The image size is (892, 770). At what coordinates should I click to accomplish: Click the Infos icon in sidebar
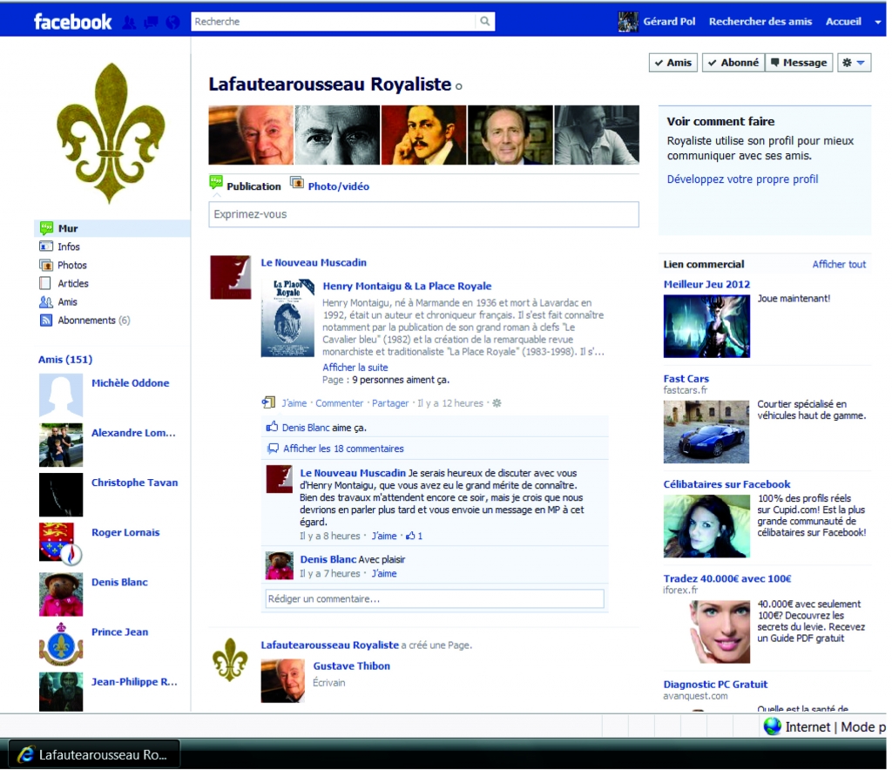click(x=46, y=247)
